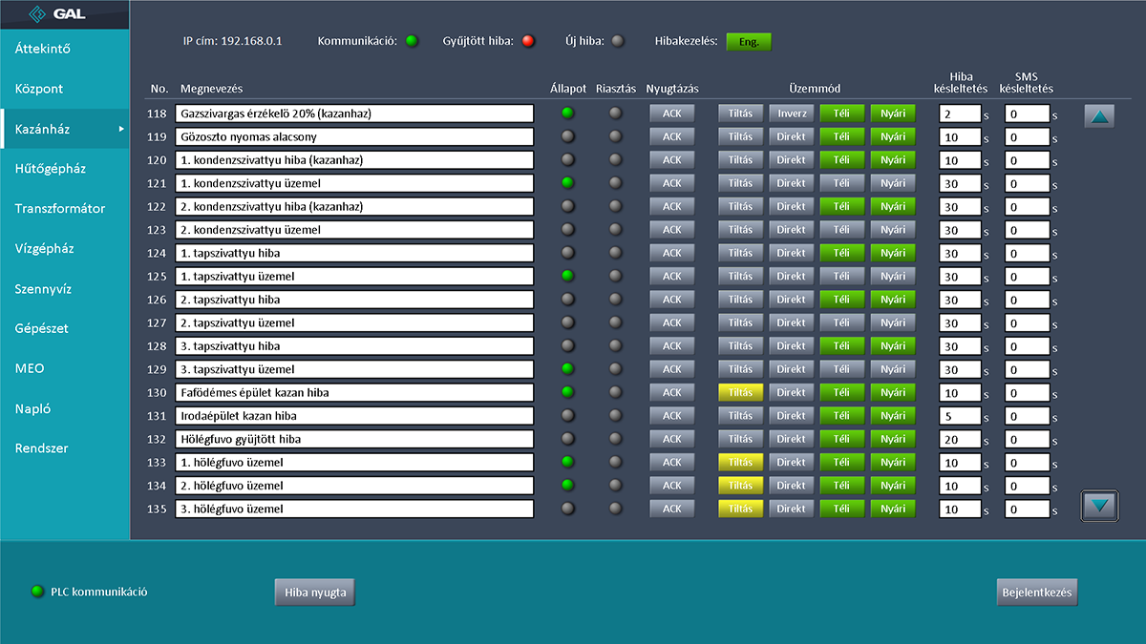This screenshot has height=644, width=1146.
Task: Open the Transzformátor section
Action: point(60,209)
